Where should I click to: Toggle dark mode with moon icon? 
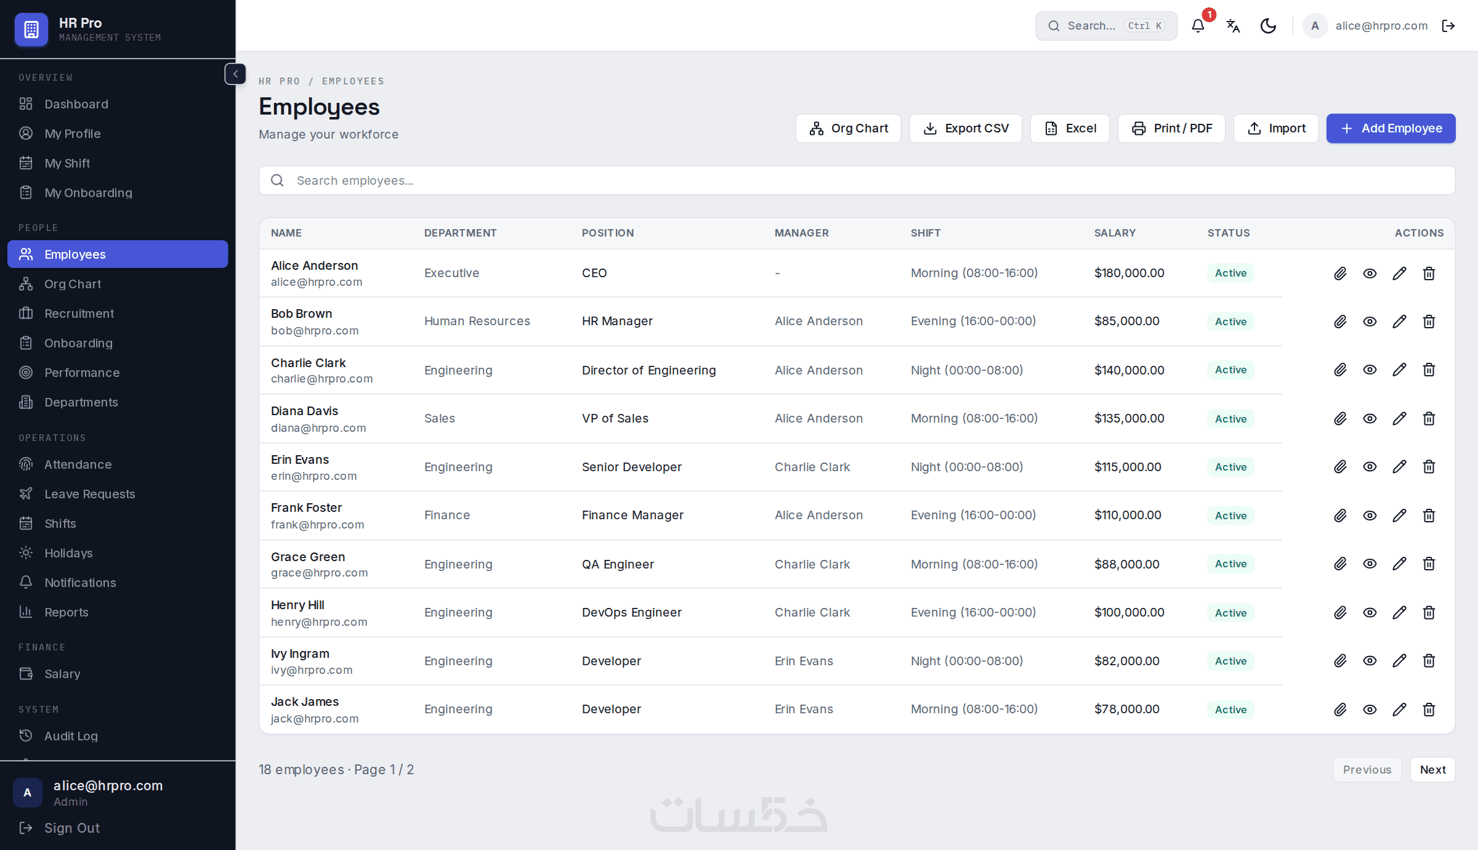click(x=1268, y=26)
